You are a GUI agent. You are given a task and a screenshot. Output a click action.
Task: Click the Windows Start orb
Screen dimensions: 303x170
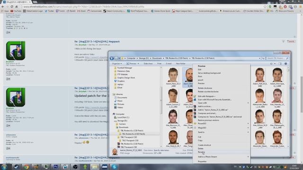[x=4, y=167]
